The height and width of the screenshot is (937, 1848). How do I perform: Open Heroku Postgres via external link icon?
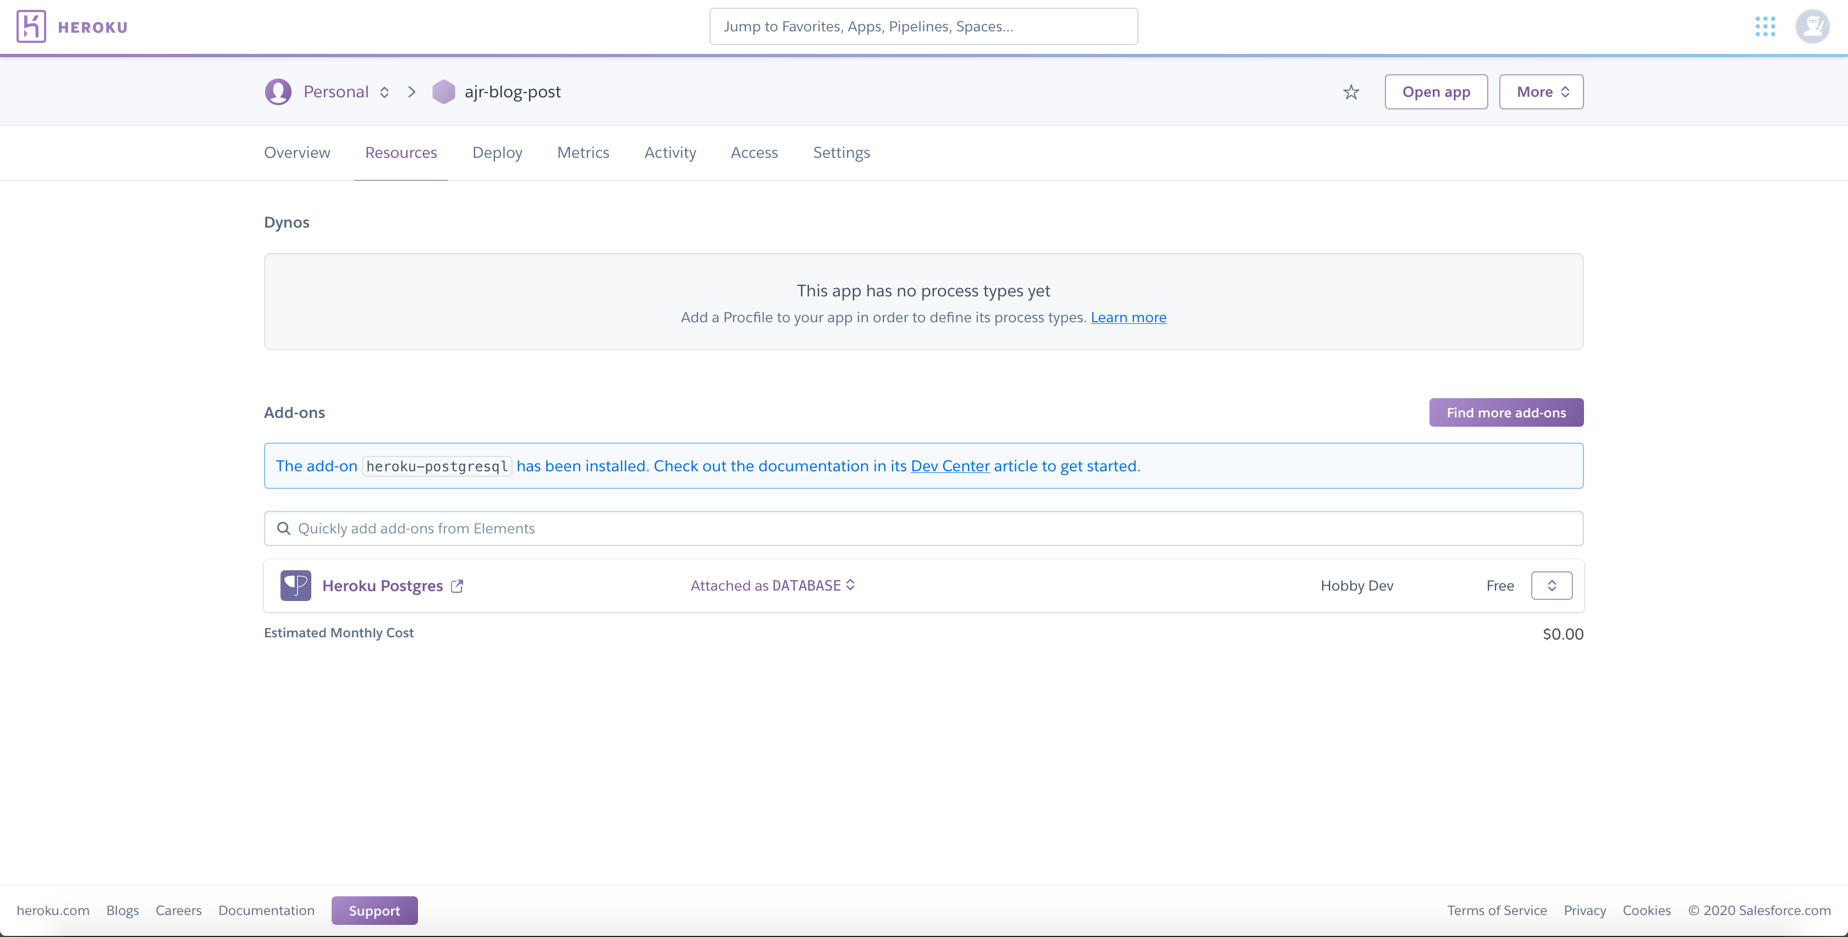(x=457, y=586)
